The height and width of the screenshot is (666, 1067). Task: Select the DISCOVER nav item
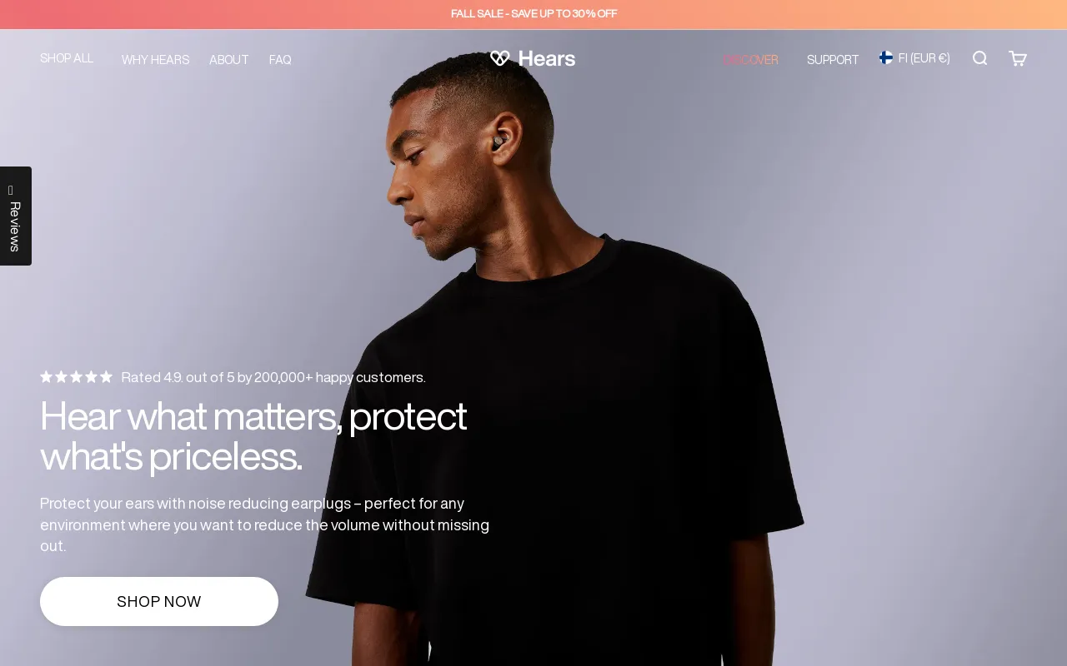pos(750,60)
